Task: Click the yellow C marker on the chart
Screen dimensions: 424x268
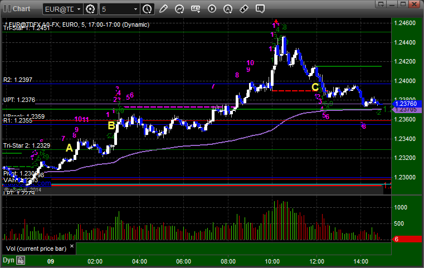Action: click(315, 87)
